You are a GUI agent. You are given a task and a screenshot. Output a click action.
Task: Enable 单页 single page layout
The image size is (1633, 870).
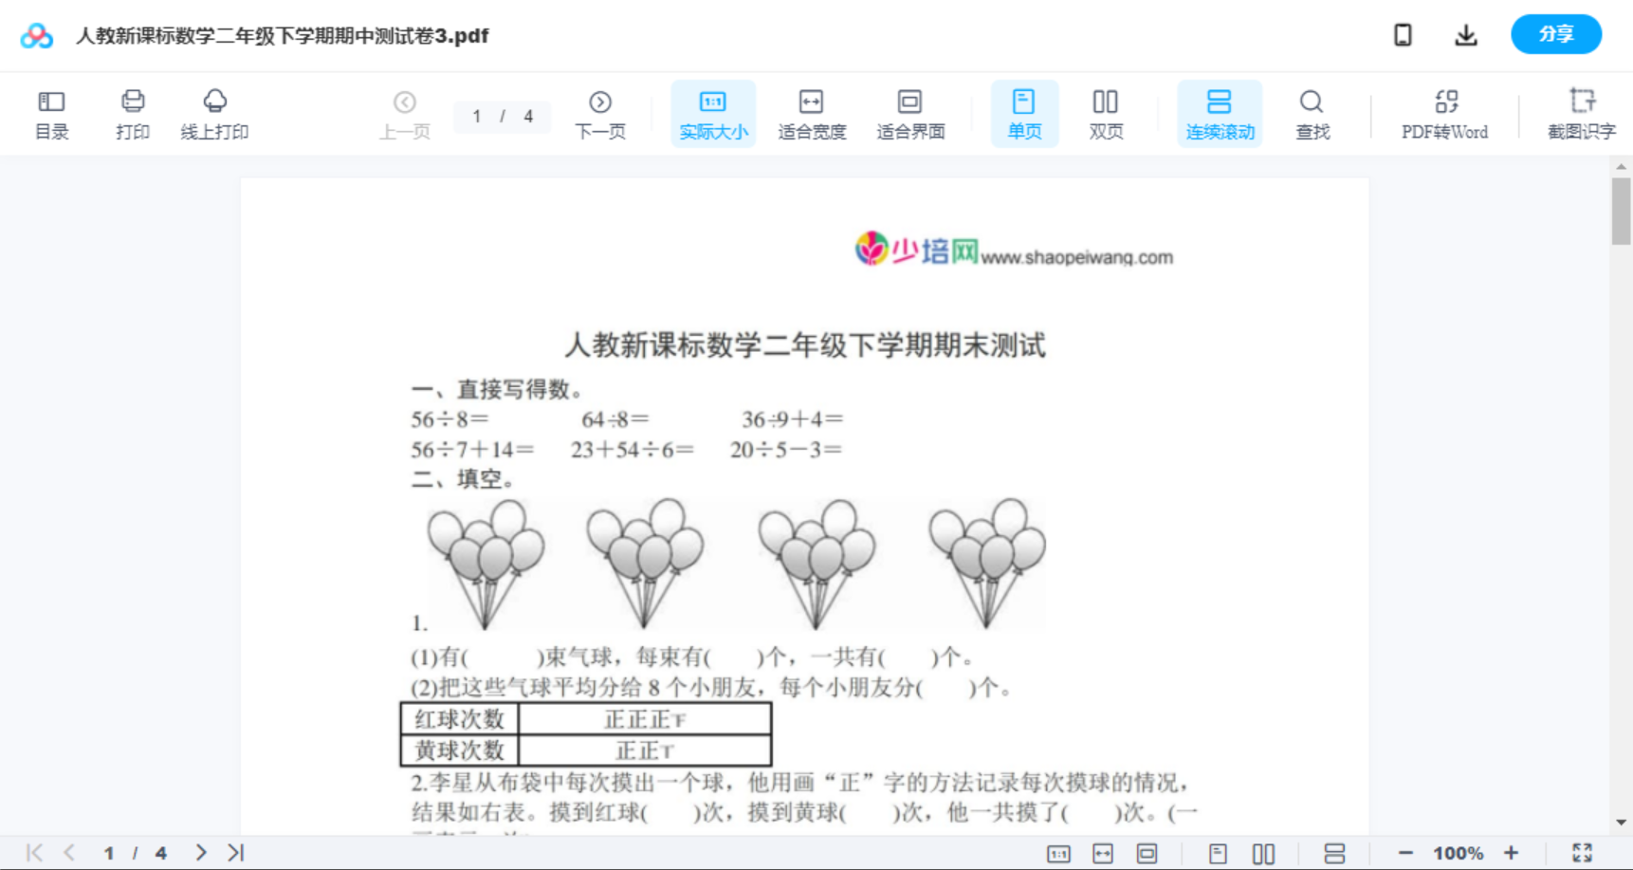click(1024, 113)
